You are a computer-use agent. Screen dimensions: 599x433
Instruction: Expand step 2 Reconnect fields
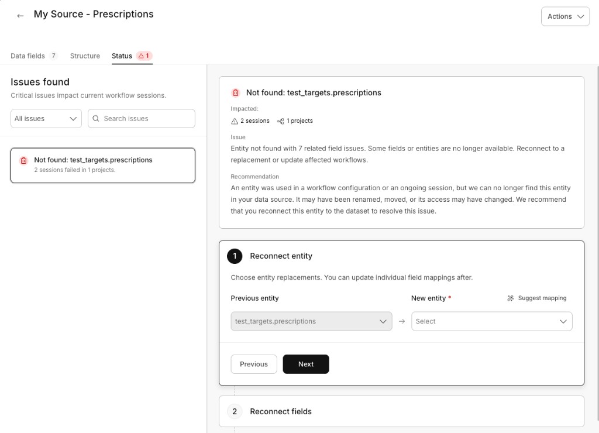pos(401,411)
